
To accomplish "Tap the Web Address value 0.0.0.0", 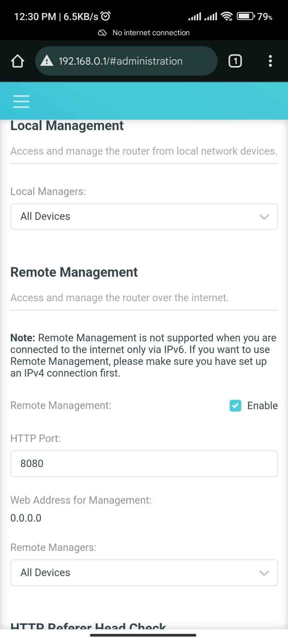I will coord(26,518).
